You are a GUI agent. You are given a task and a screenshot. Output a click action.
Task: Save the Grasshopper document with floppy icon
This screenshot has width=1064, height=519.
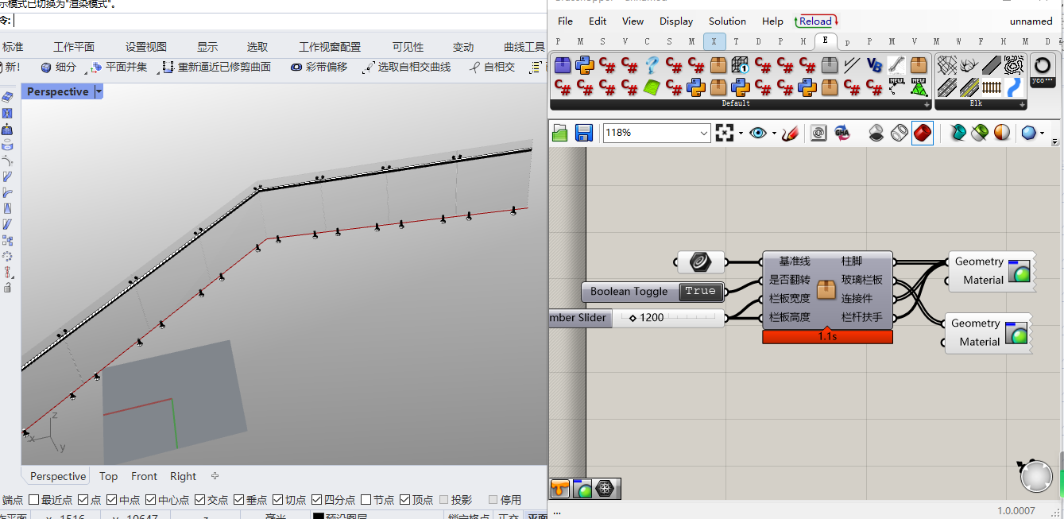point(583,133)
